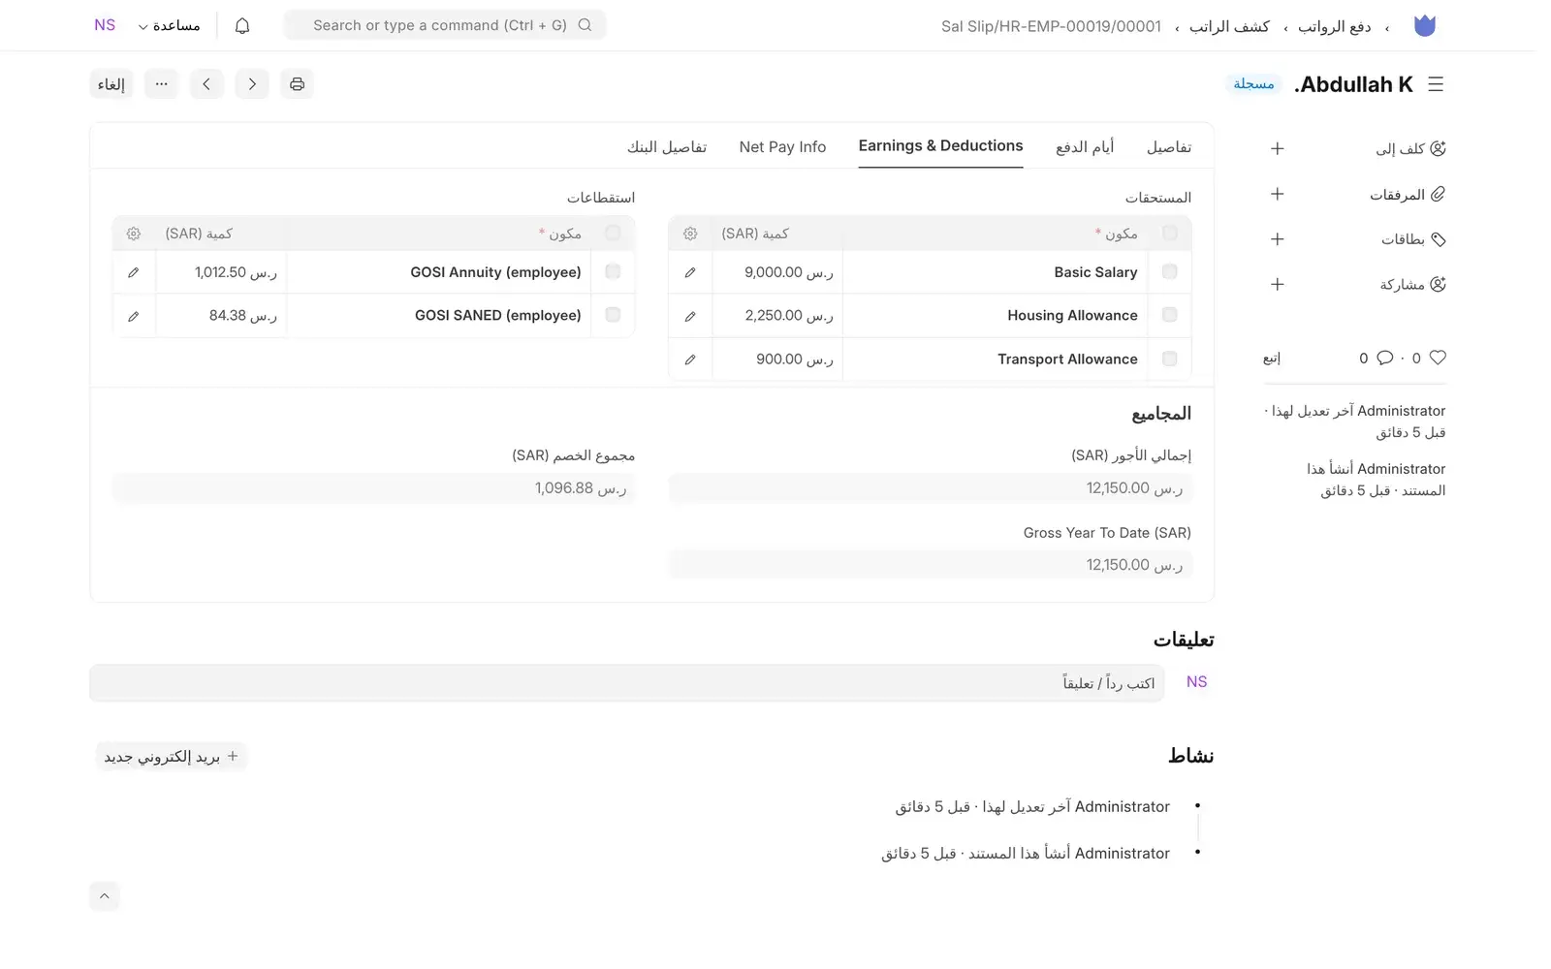Open deductions table settings gear

click(x=134, y=234)
